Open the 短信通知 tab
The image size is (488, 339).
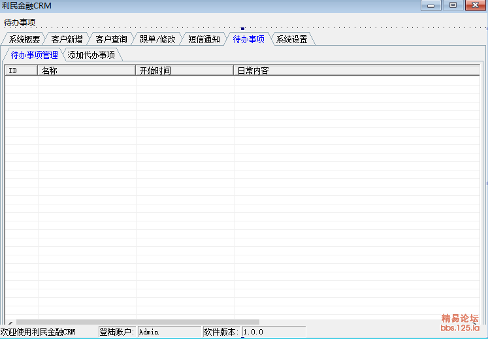coord(204,39)
